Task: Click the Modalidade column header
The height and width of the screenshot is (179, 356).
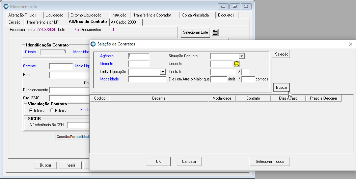Action: pos(222,98)
